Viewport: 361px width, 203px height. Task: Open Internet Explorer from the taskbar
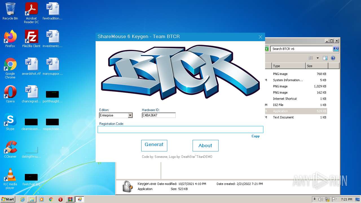coord(22,199)
